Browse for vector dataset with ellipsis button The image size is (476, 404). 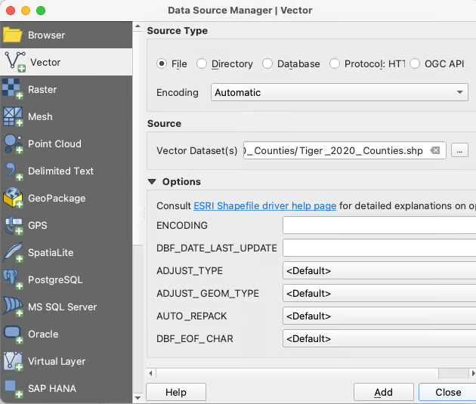(x=459, y=150)
